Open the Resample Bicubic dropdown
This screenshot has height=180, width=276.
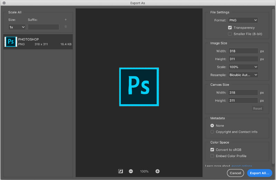243,75
